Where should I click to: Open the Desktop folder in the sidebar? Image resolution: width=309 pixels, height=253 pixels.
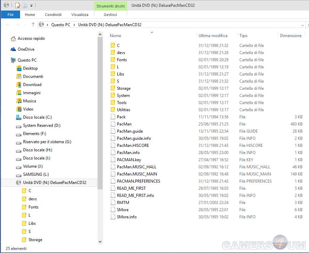point(30,68)
